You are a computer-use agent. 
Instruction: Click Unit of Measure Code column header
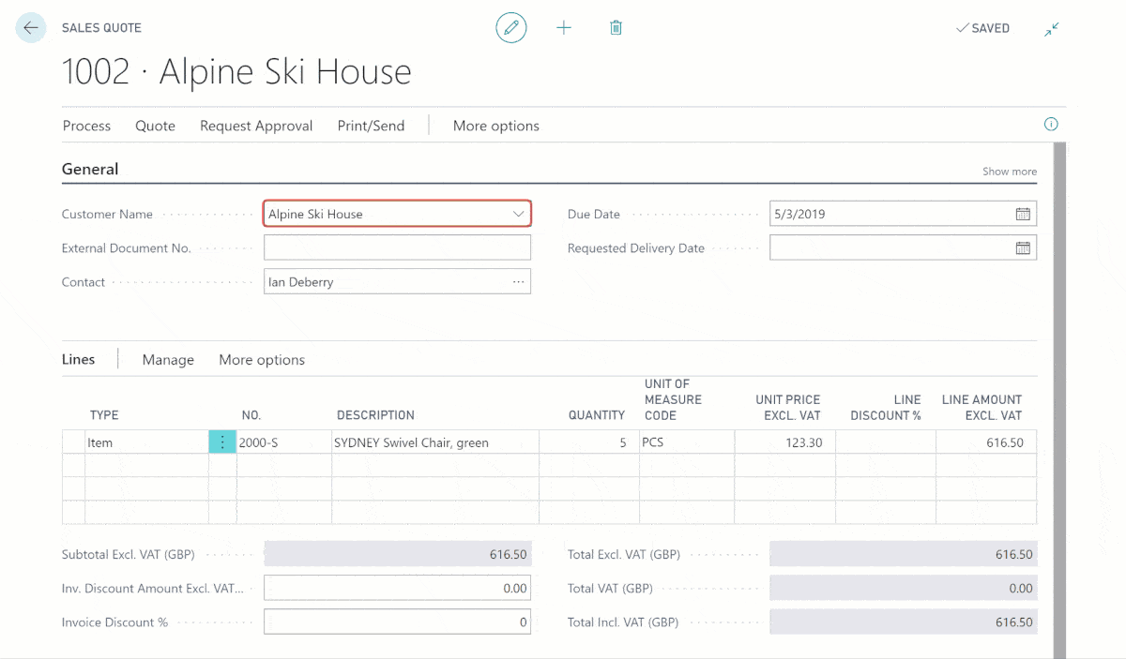(x=673, y=399)
